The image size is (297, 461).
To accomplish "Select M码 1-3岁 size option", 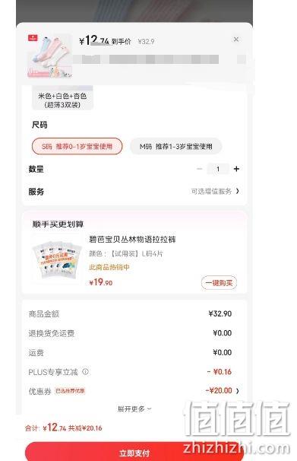I will click(x=175, y=146).
